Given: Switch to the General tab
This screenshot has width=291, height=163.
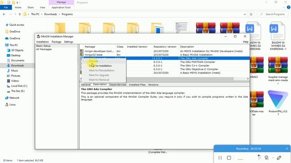Looking at the screenshot, I should [x=85, y=85].
